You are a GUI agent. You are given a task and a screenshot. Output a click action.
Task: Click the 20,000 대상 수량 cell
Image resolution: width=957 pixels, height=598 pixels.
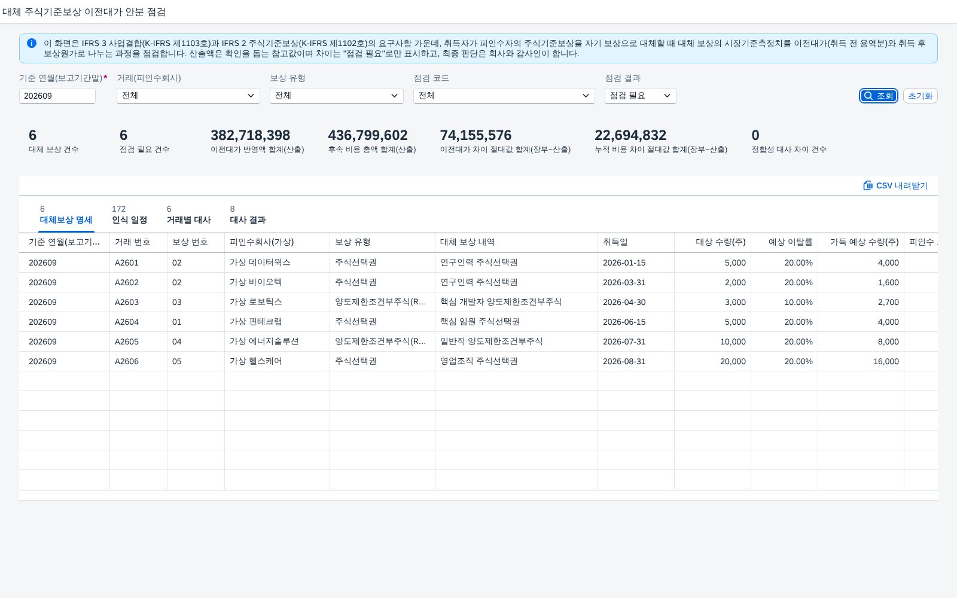712,361
